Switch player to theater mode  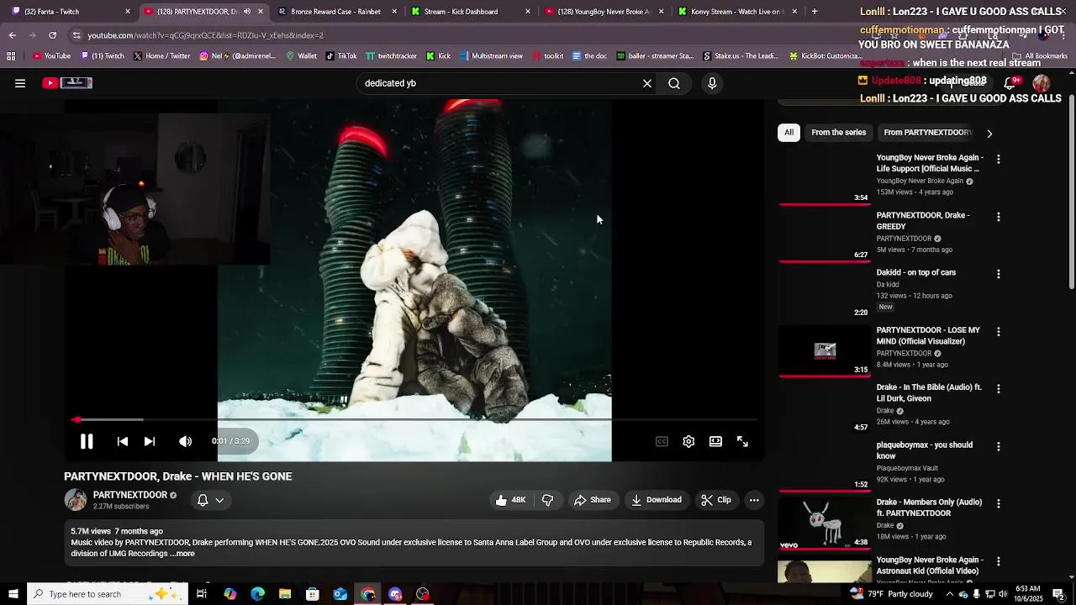(715, 441)
